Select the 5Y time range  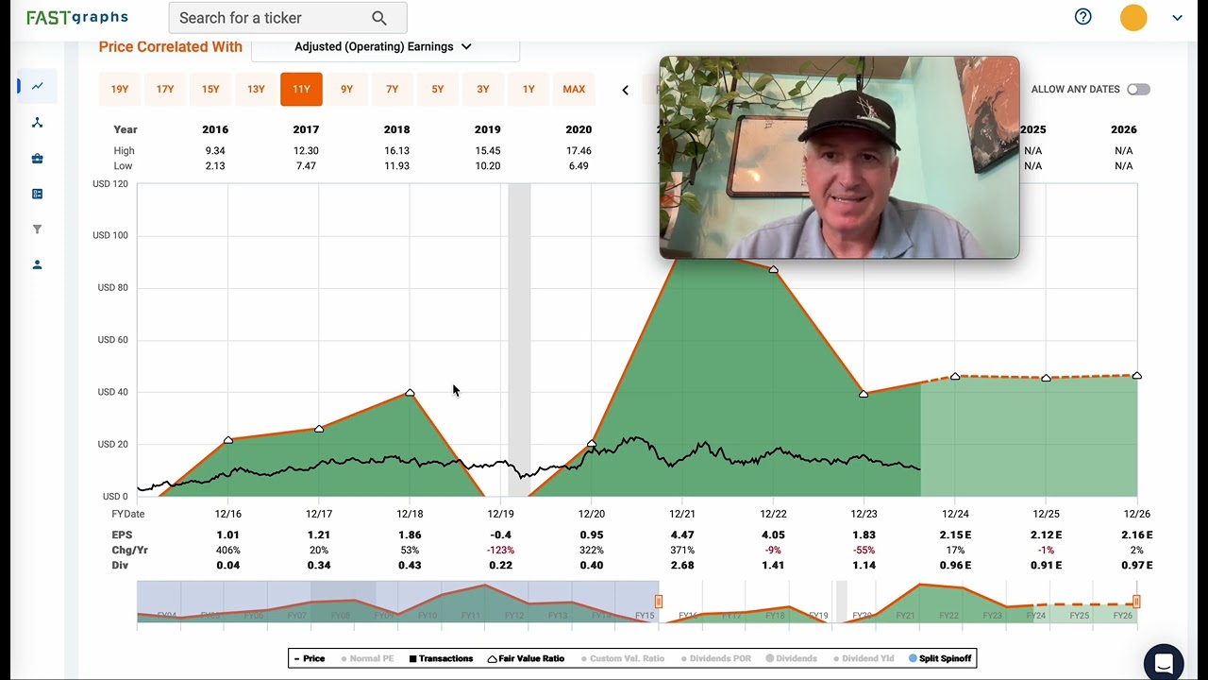point(438,90)
